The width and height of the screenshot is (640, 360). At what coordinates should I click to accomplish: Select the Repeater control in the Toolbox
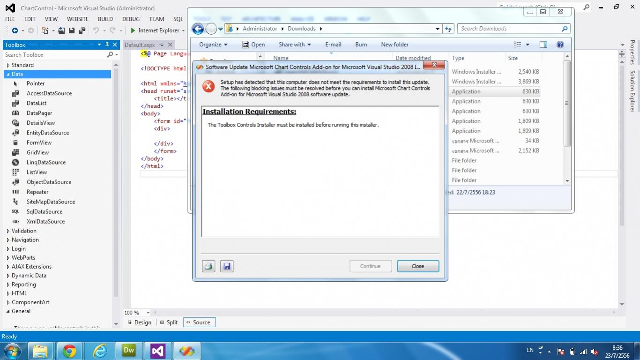coord(37,192)
